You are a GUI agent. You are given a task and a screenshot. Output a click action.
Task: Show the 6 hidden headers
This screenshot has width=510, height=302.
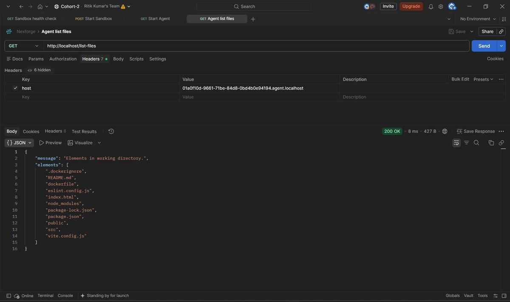39,70
